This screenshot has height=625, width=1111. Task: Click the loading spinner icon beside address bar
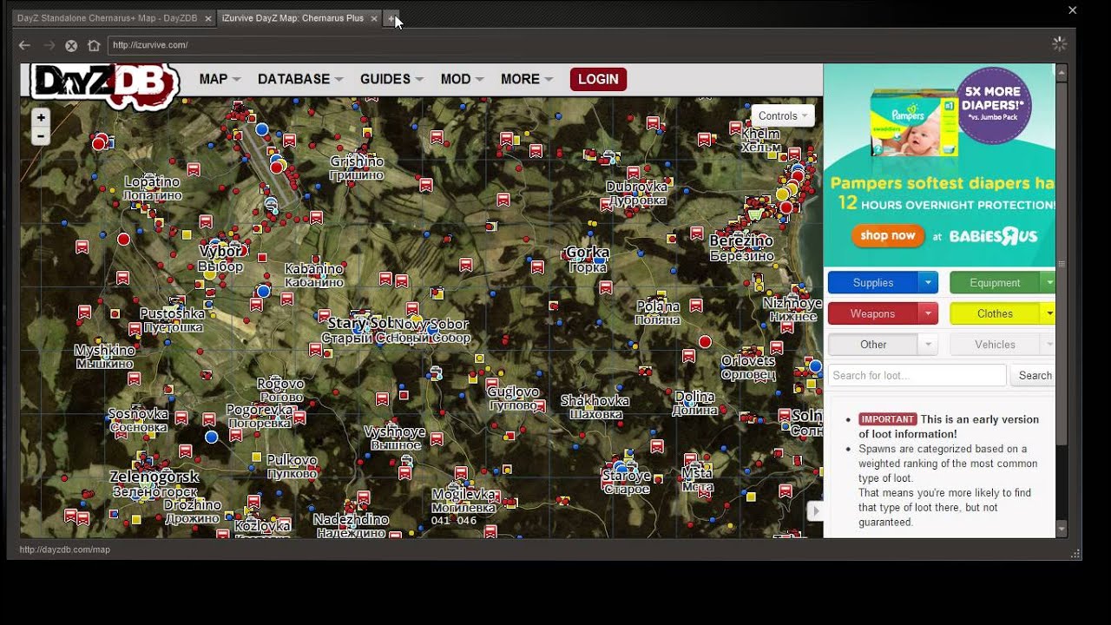[x=1059, y=43]
